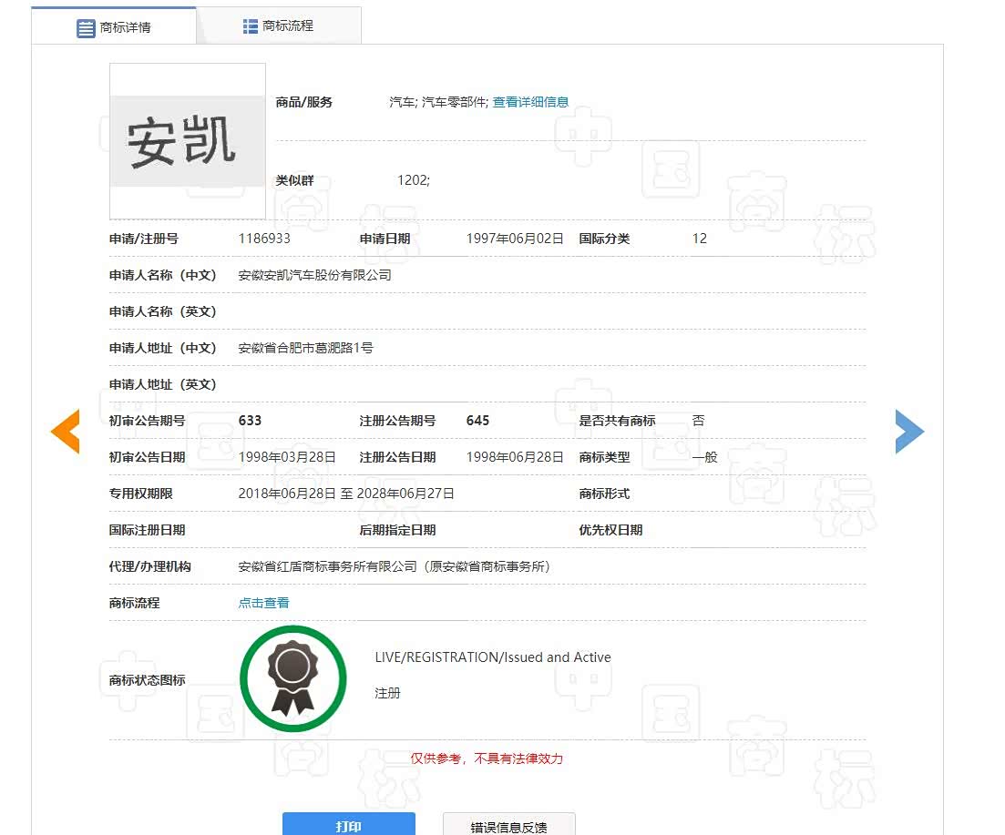Open the 查看详细信息 link

point(530,102)
